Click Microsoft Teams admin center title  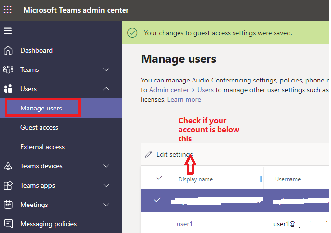click(76, 10)
